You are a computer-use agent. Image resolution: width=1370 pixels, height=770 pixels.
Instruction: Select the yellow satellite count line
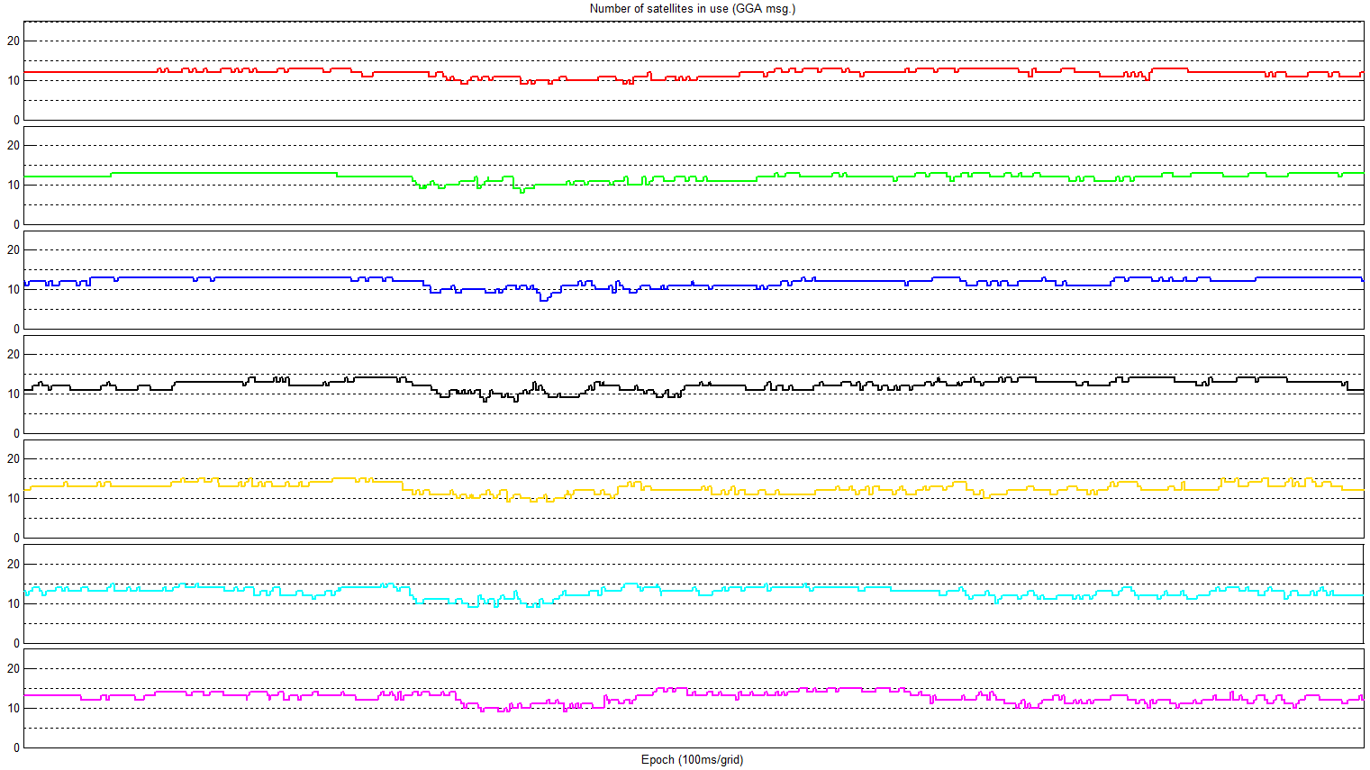135,486
